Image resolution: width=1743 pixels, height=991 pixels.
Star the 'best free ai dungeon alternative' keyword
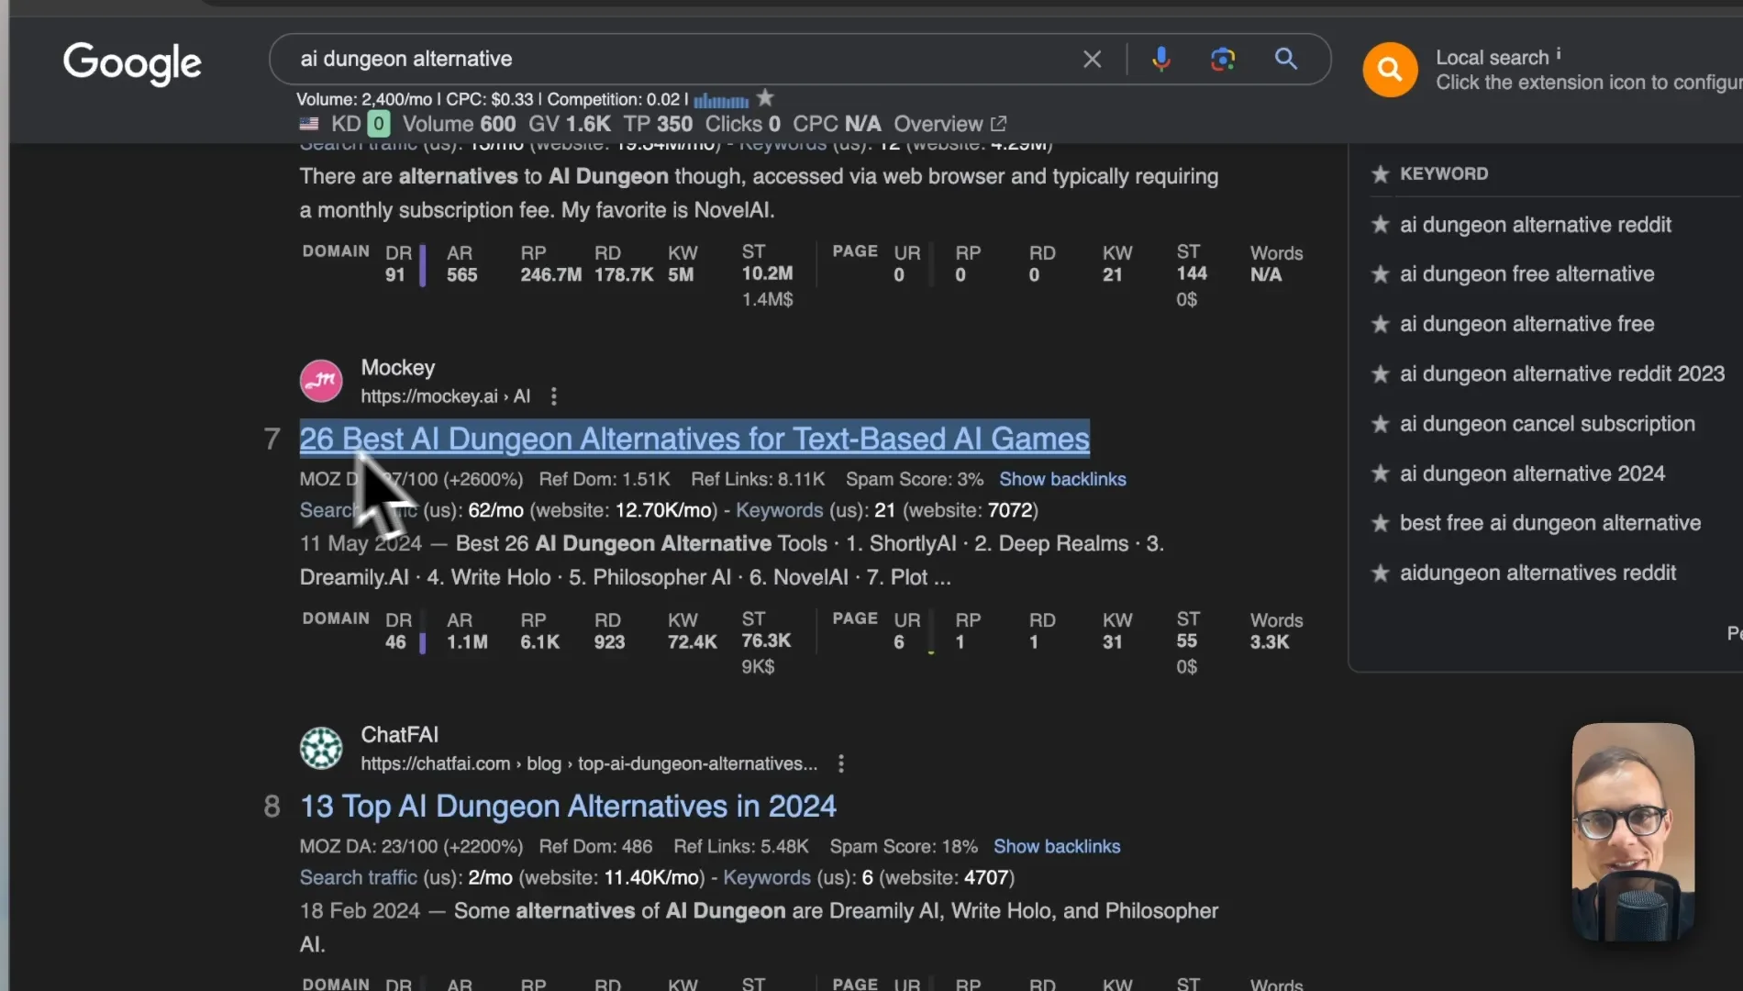1380,523
